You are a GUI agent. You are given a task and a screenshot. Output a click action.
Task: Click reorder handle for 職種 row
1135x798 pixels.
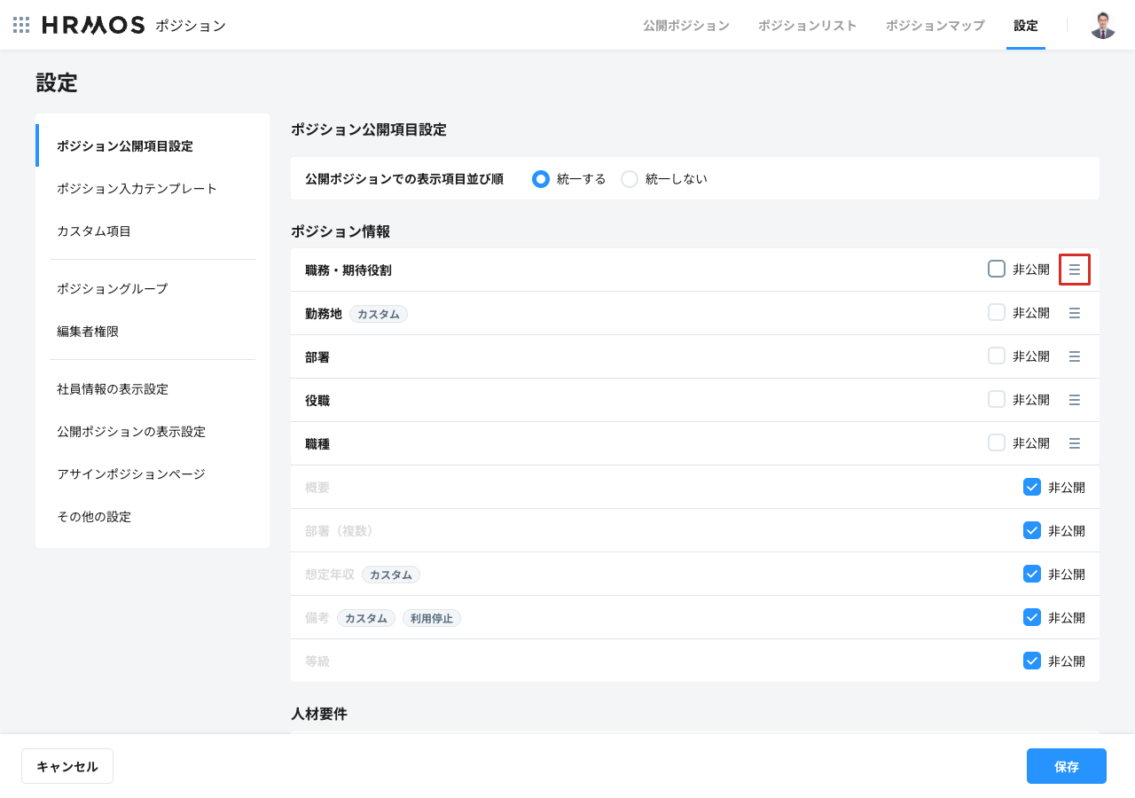click(1075, 443)
